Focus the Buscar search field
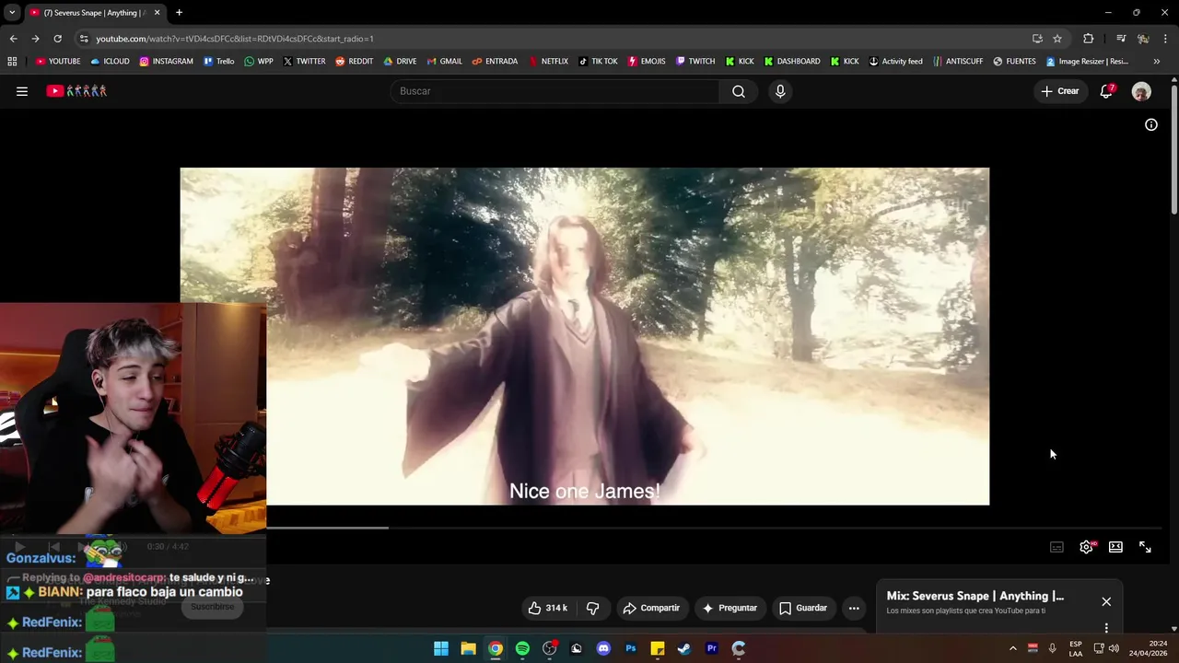Image resolution: width=1179 pixels, height=663 pixels. click(555, 91)
